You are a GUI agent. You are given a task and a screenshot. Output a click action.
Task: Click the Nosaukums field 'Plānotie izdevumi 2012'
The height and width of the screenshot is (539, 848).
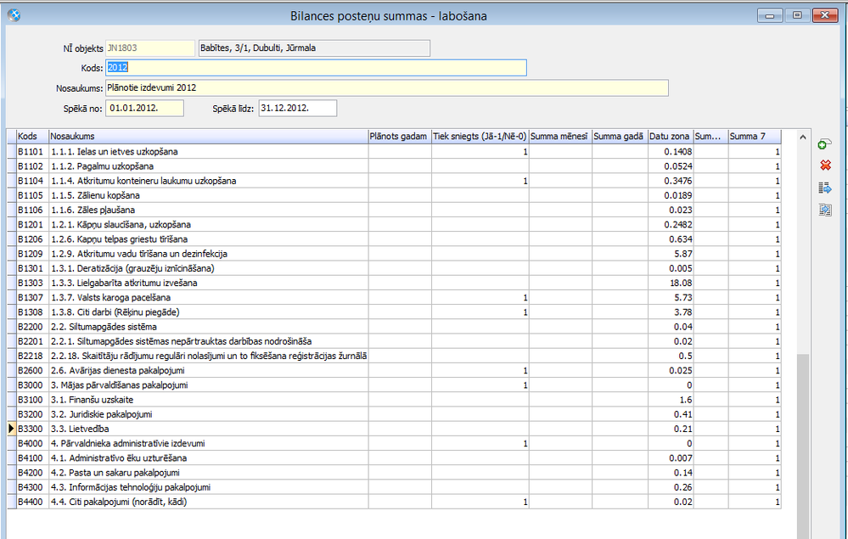pos(387,87)
